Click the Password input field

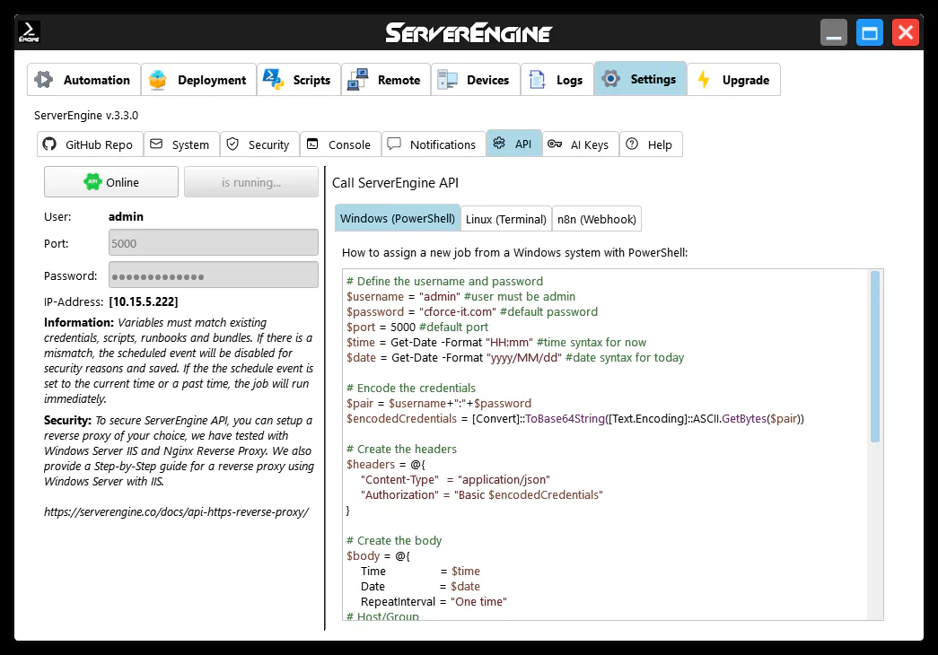coord(214,275)
